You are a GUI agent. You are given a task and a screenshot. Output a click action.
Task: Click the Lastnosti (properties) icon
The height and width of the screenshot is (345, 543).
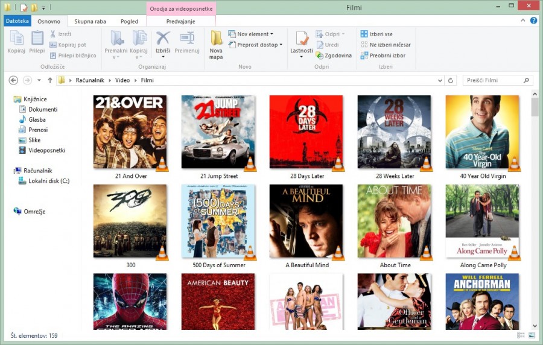point(301,39)
